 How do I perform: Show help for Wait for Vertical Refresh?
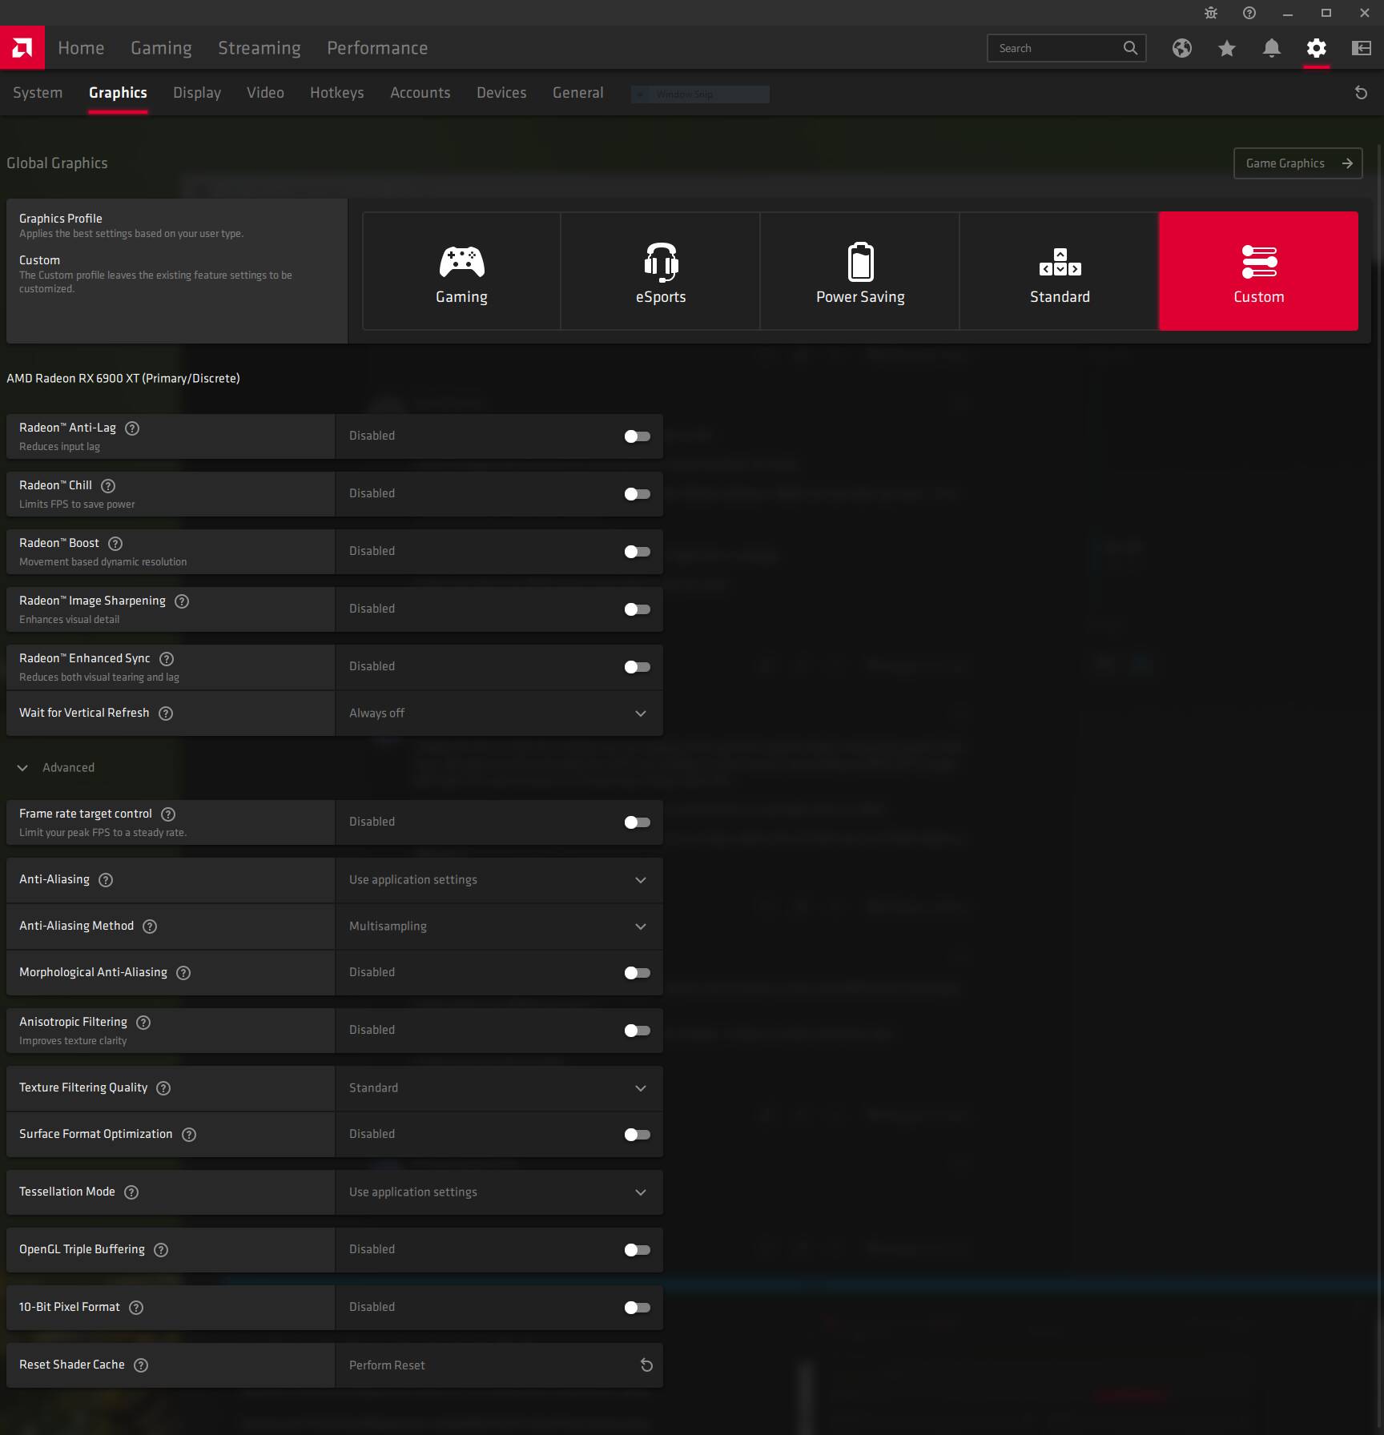166,713
